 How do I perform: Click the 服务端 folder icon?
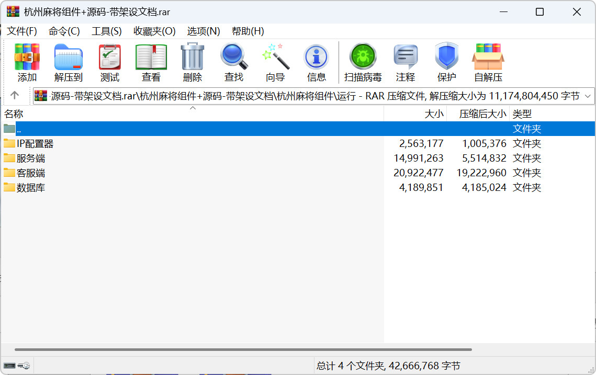click(x=9, y=158)
